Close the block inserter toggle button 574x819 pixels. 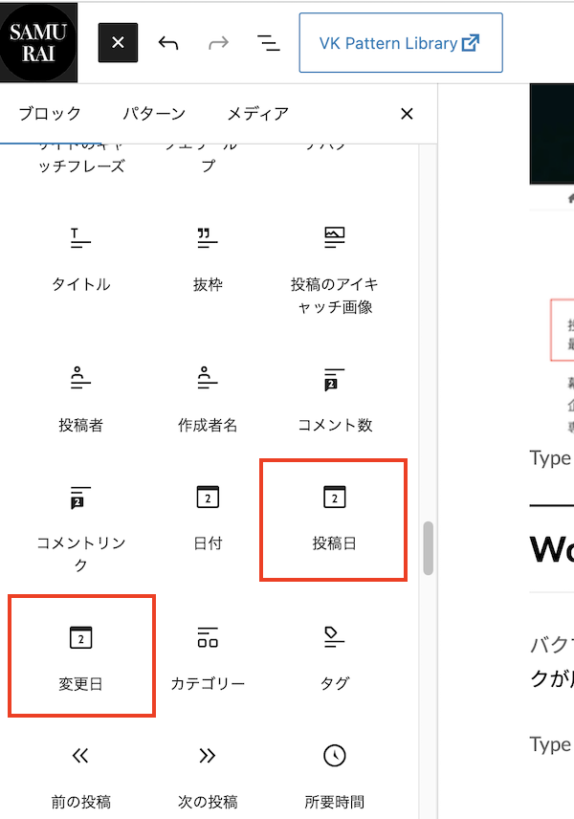[118, 42]
